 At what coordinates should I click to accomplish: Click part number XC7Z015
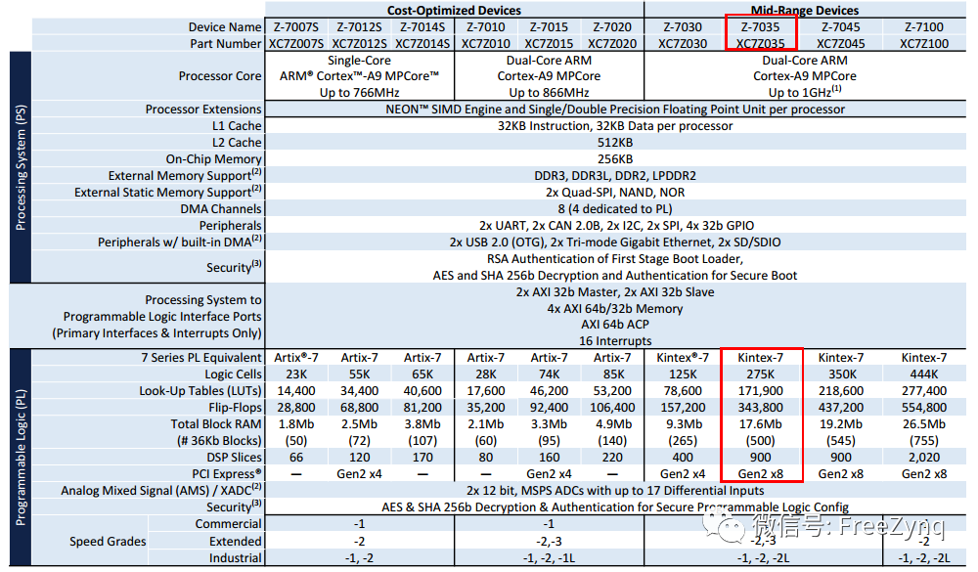(549, 44)
